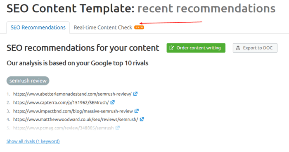Select the SEO Recommendations tab
Viewport: 289px width, 152px height.
[x=38, y=28]
